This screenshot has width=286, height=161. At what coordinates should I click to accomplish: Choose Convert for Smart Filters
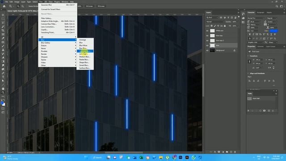(58, 9)
